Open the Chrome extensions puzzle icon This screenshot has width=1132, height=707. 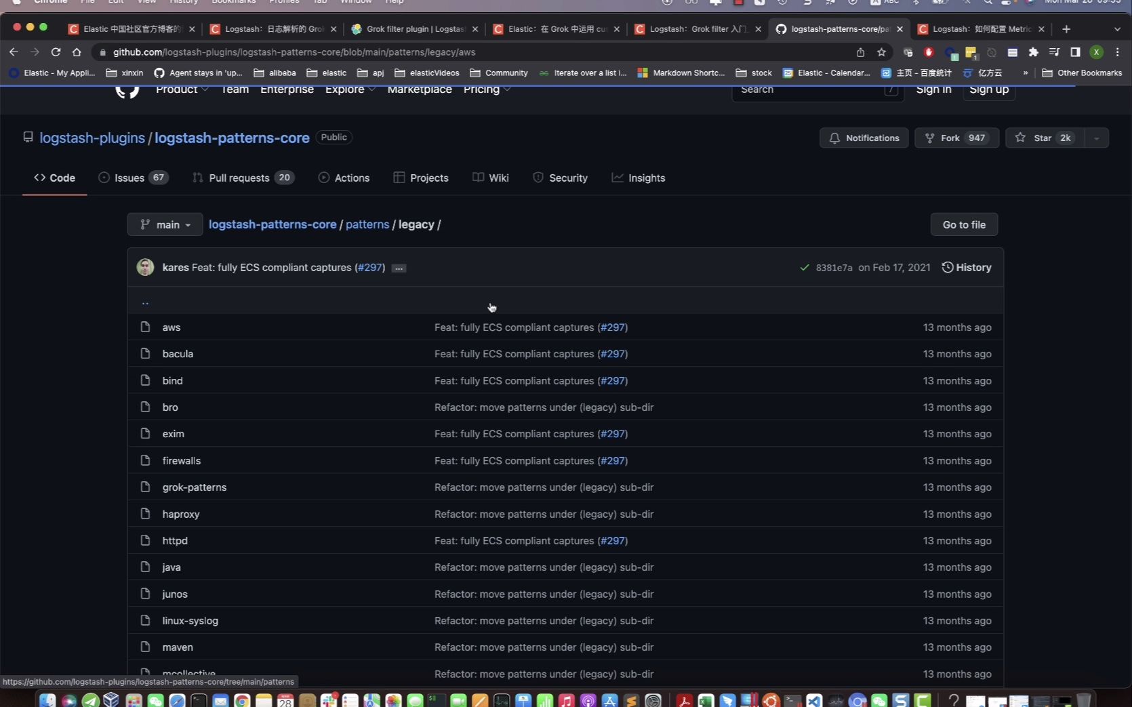tap(1033, 52)
